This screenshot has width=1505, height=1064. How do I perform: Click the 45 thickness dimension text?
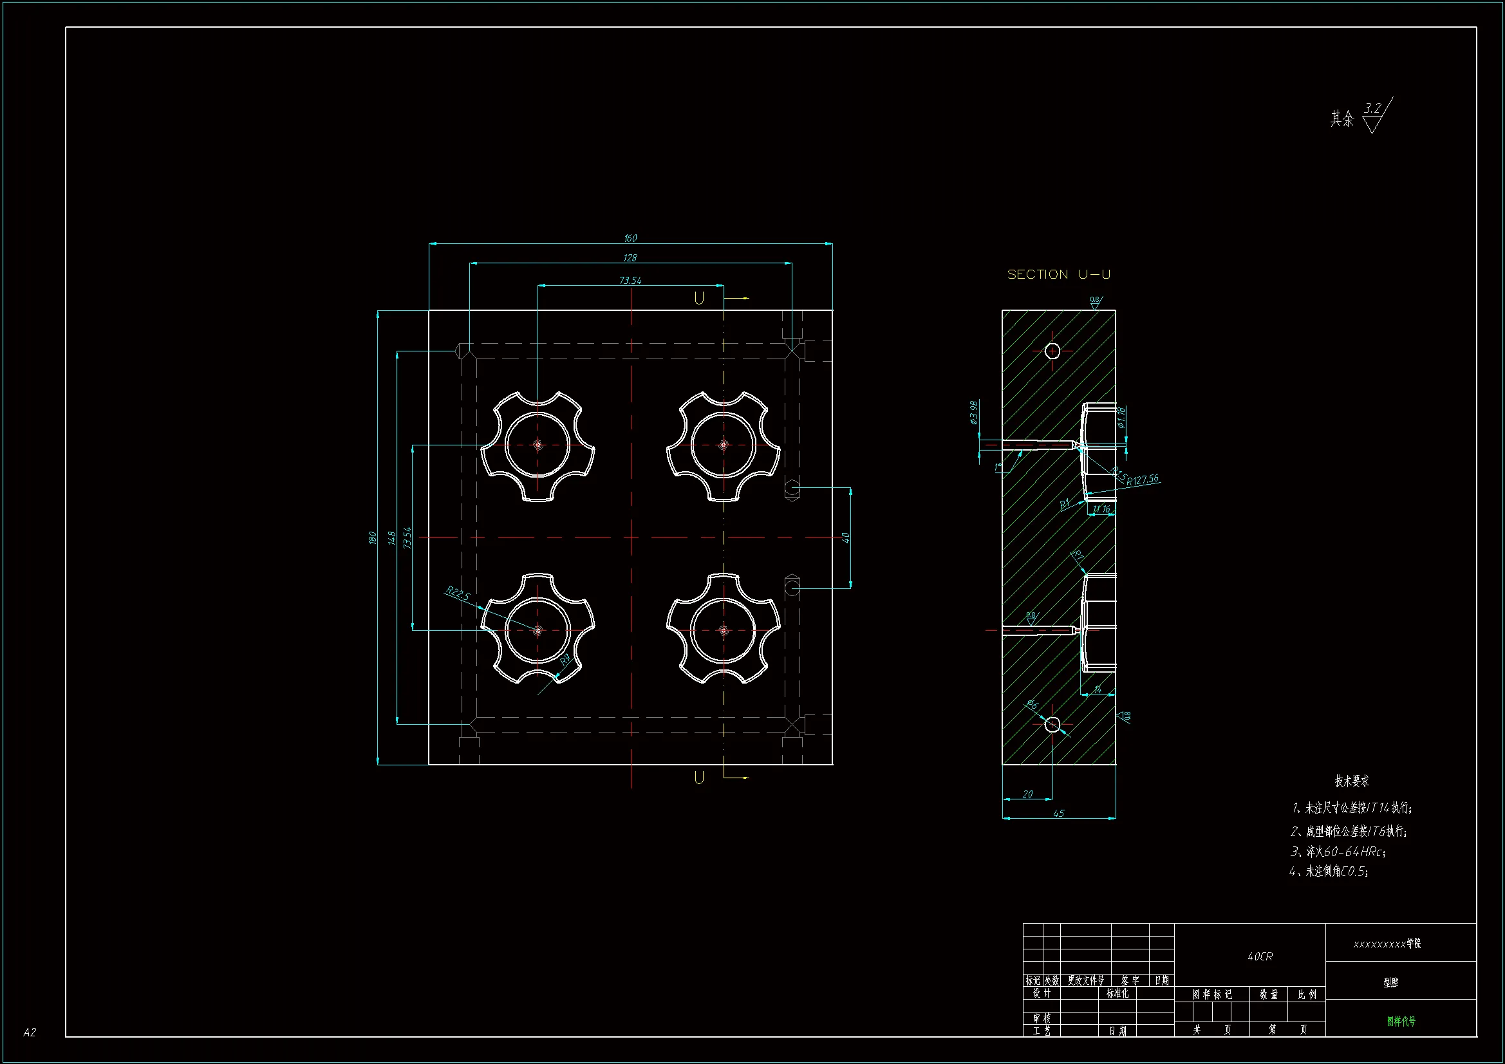point(1059,813)
